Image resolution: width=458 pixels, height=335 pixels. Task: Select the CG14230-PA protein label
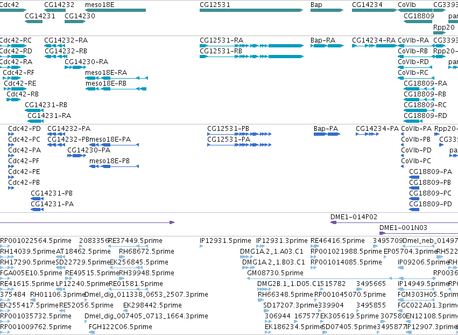tap(89, 150)
